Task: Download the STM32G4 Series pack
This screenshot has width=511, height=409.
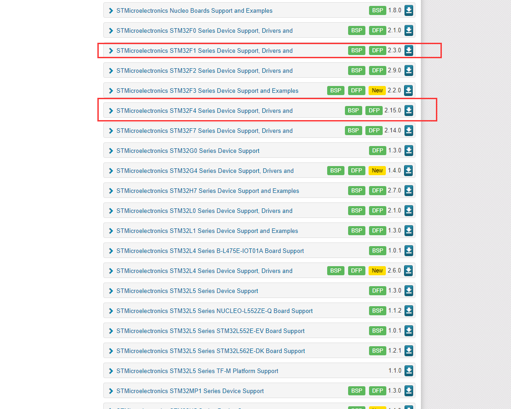Action: [408, 171]
